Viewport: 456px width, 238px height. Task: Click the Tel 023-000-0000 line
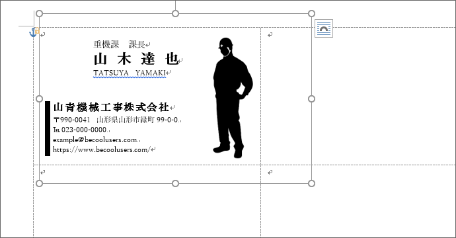80,130
